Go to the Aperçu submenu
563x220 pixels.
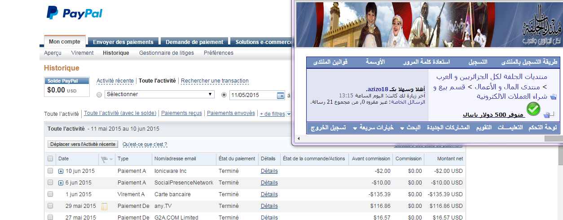53,53
